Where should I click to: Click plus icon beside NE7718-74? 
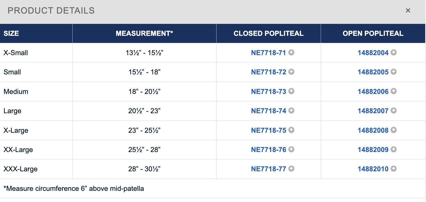291,111
